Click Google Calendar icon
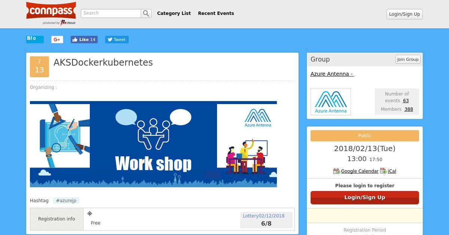Viewport: 449px width, 235px height. tap(336, 171)
